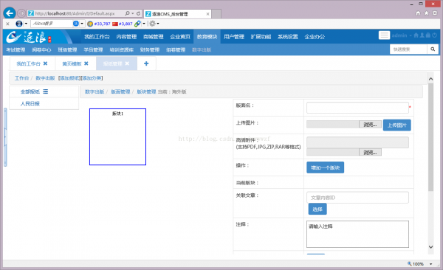Screen dimensions: 443x270
Task: Close the 我的工作台 tab
Action: [45, 63]
